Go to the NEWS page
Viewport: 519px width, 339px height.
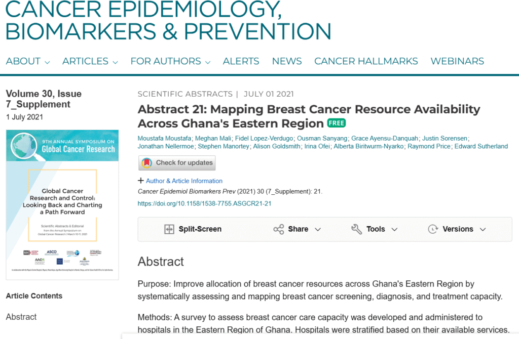(x=287, y=61)
